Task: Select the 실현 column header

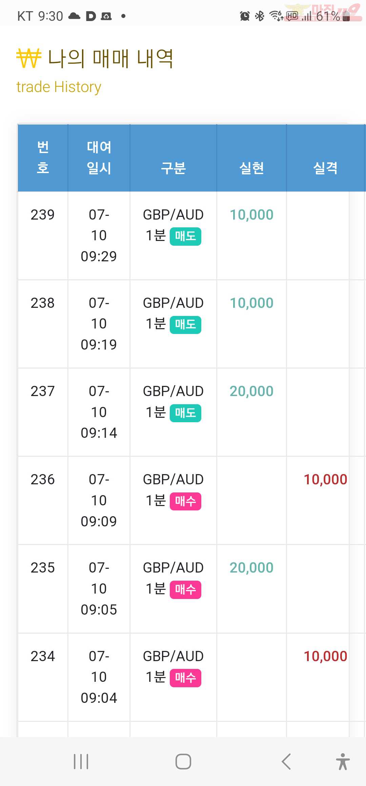Action: tap(251, 158)
